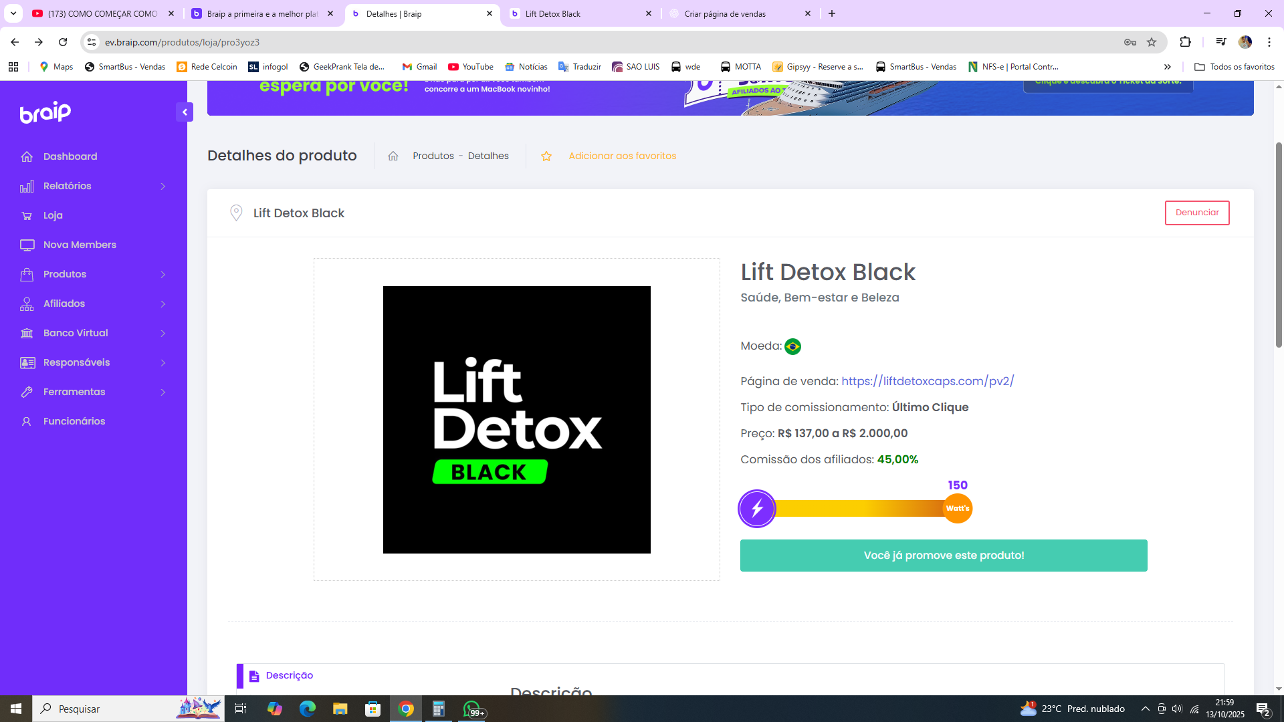
Task: Expand the Relatórios submenu chevron
Action: tap(163, 186)
